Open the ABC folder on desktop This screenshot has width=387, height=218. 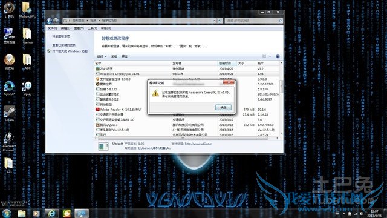click(x=27, y=62)
